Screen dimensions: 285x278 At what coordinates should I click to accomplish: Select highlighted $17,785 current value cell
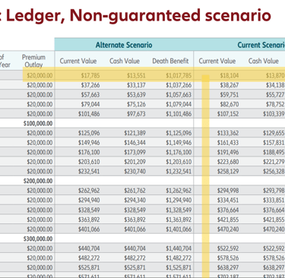[90, 75]
